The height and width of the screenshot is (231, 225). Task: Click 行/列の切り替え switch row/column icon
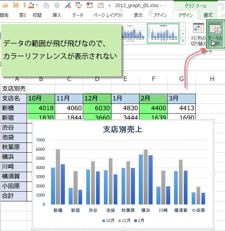198,34
